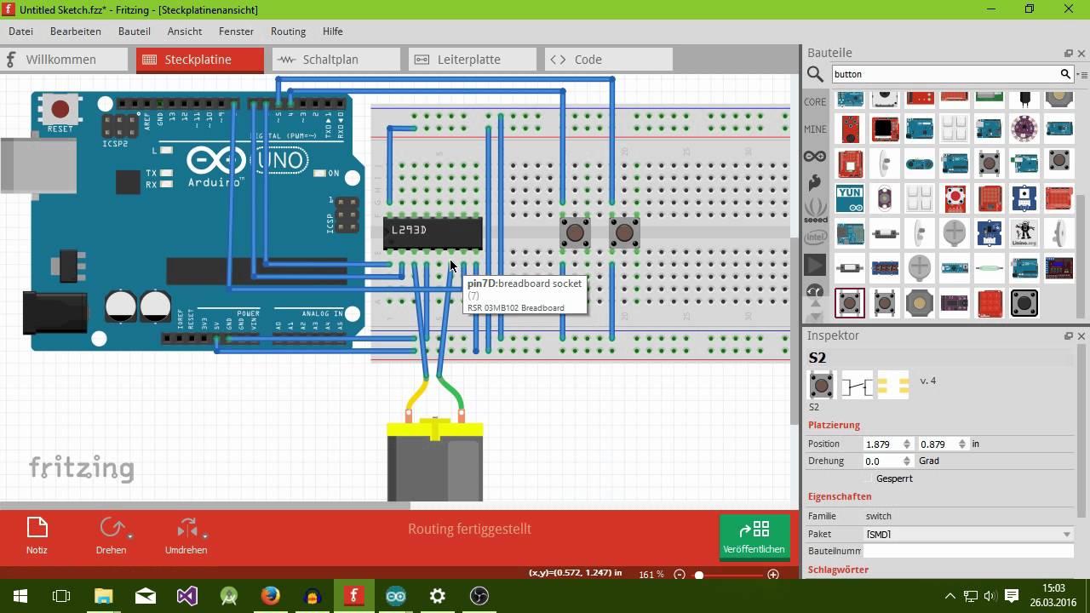Open Visual Studio from the taskbar

point(187,596)
